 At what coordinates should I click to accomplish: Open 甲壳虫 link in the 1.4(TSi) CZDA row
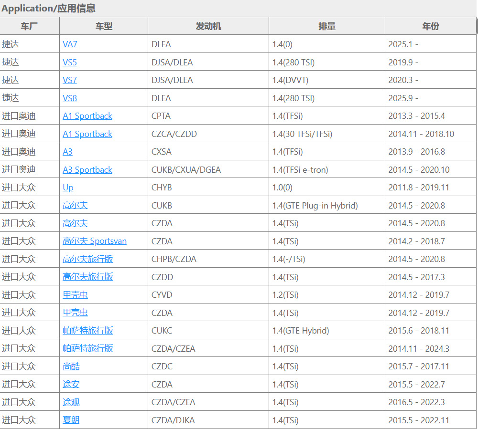pyautogui.click(x=76, y=313)
